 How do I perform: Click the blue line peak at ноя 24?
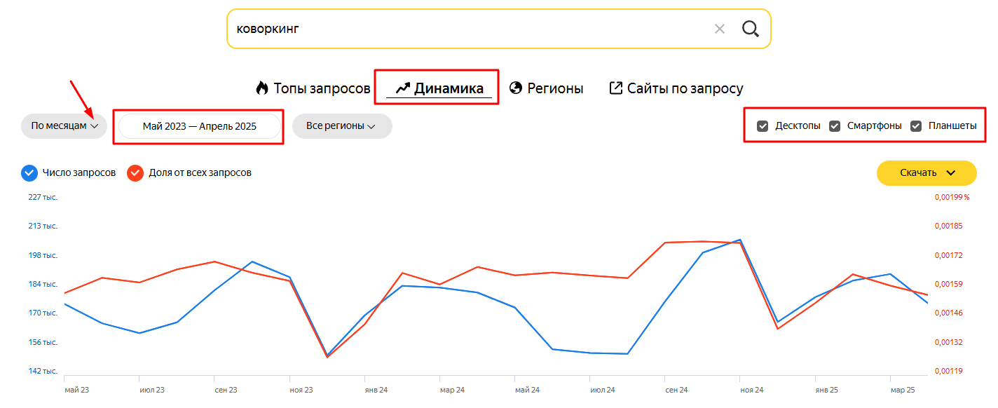(741, 240)
